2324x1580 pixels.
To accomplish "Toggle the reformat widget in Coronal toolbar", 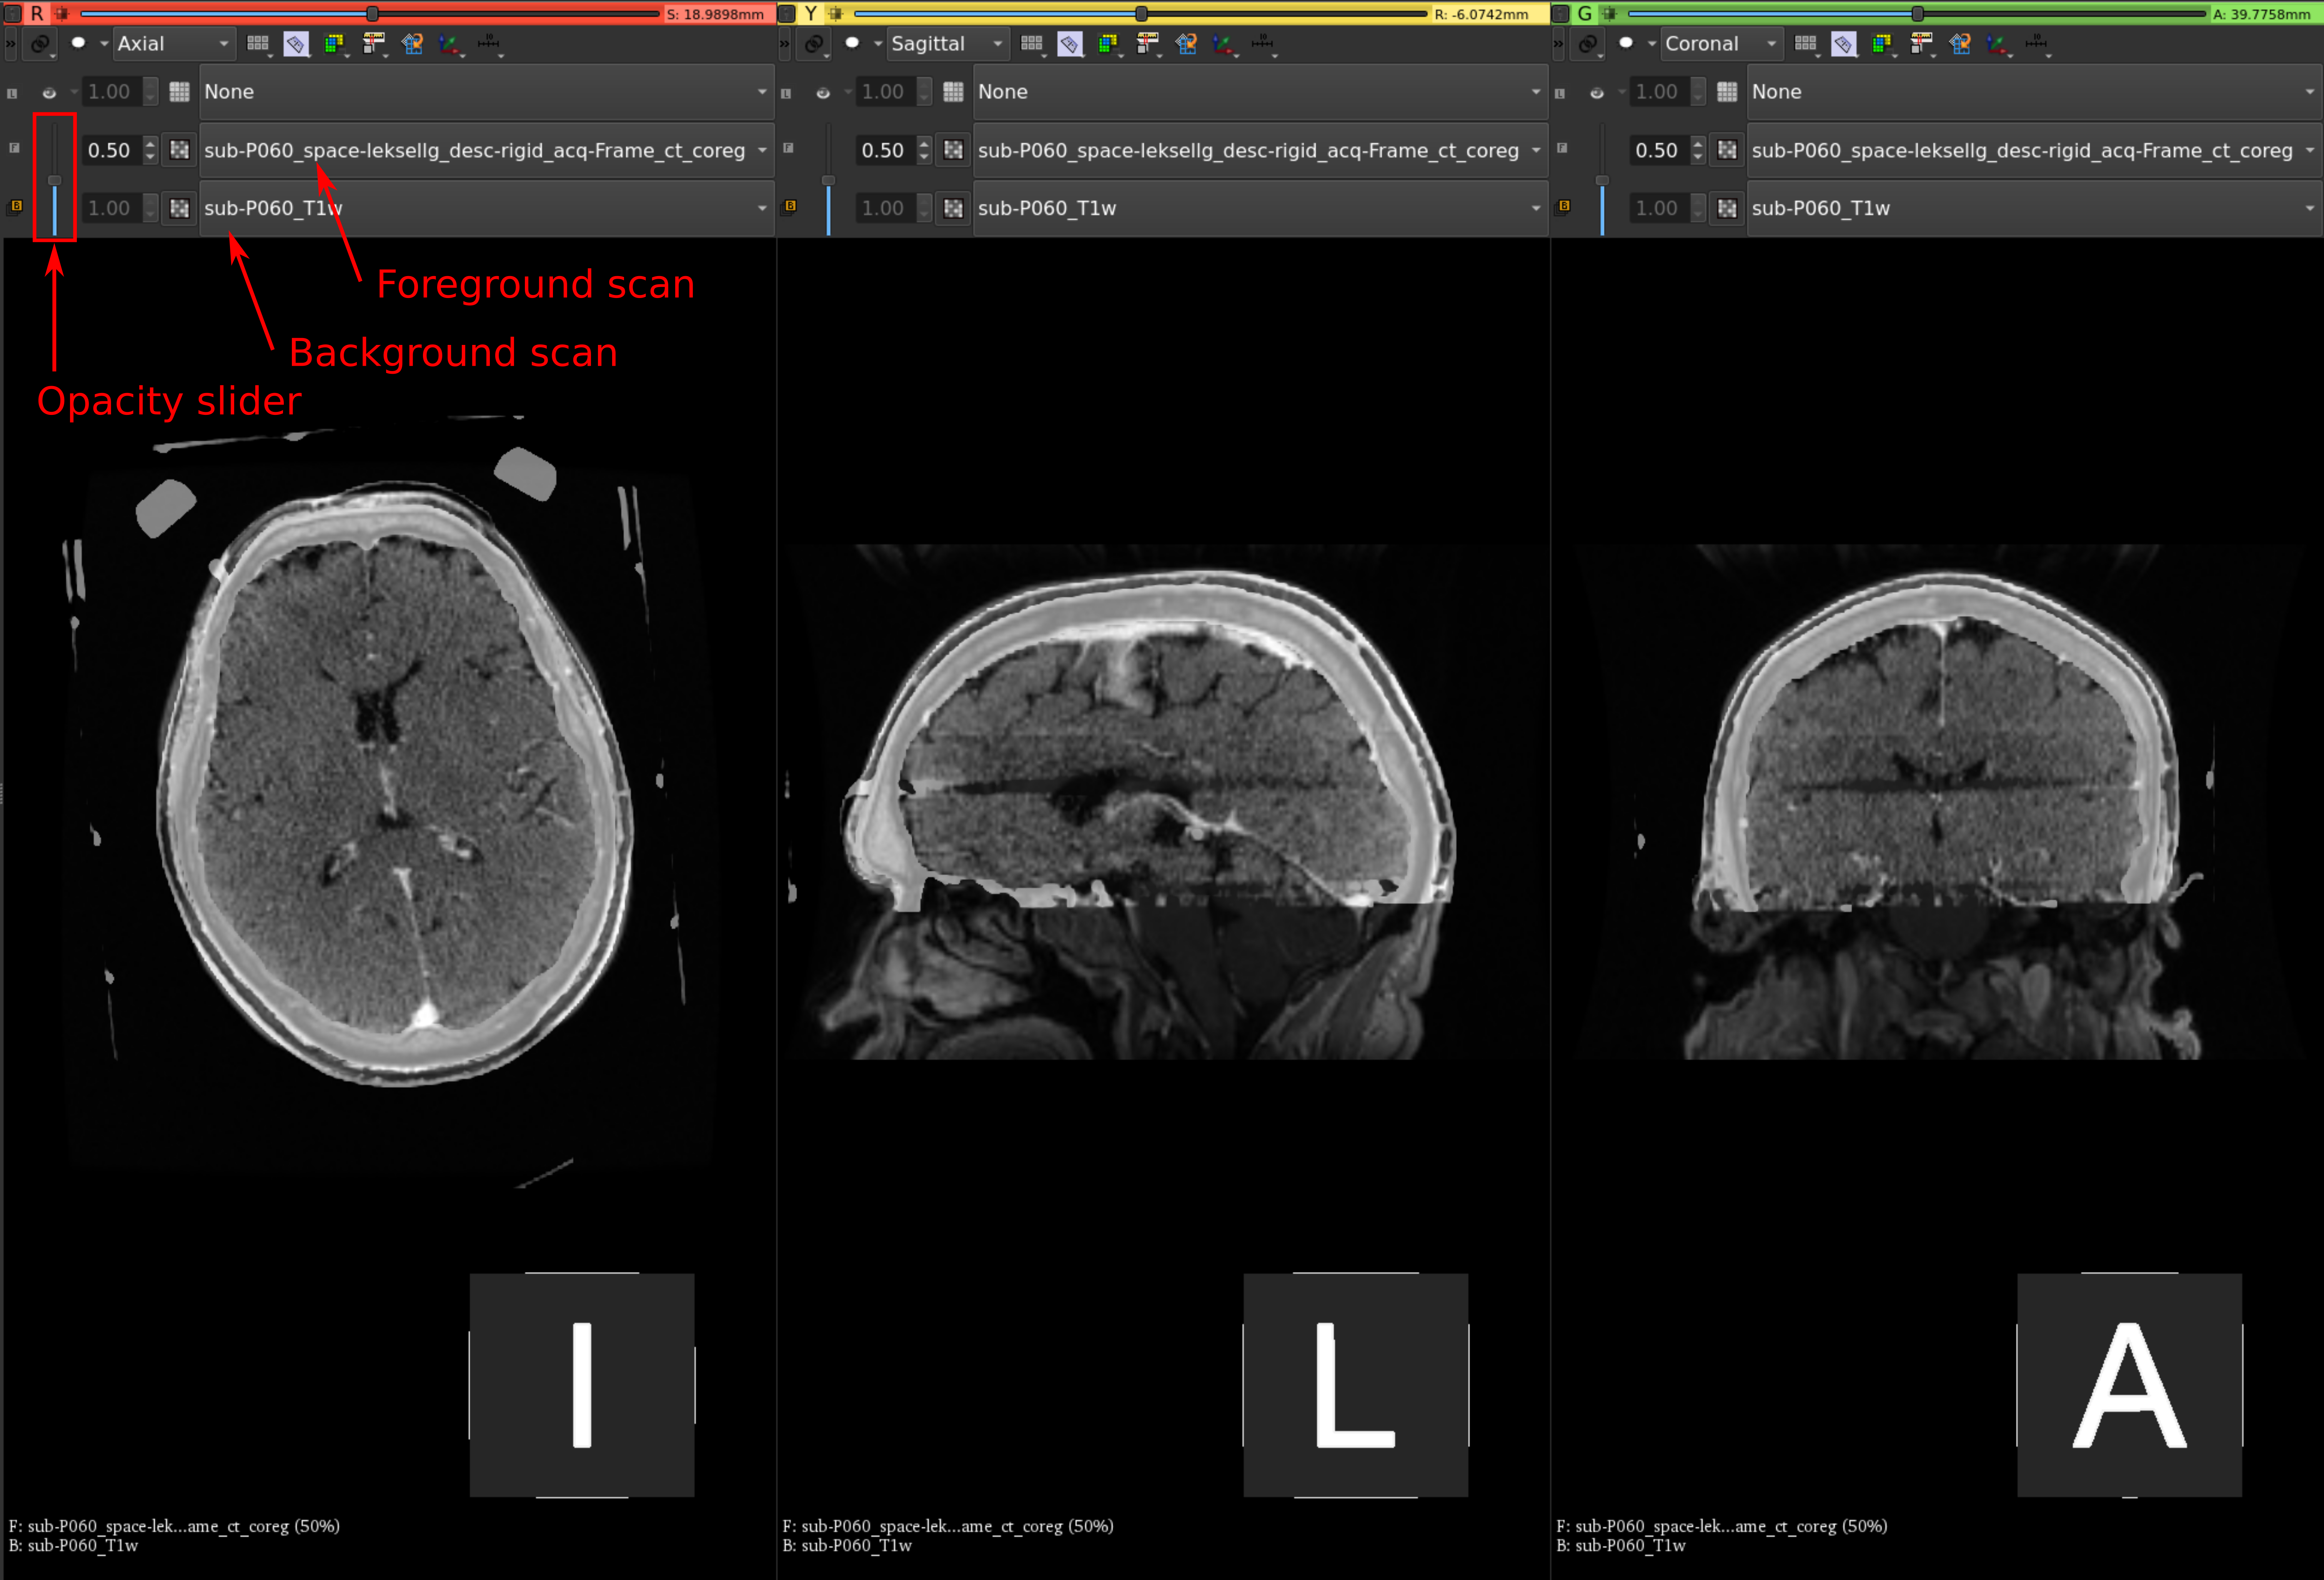I will tap(1844, 44).
